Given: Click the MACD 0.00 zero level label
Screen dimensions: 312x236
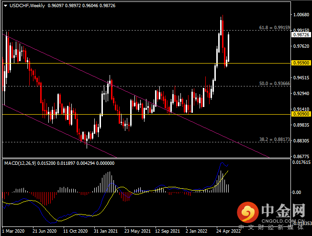Looking at the screenshot, I should [297, 193].
